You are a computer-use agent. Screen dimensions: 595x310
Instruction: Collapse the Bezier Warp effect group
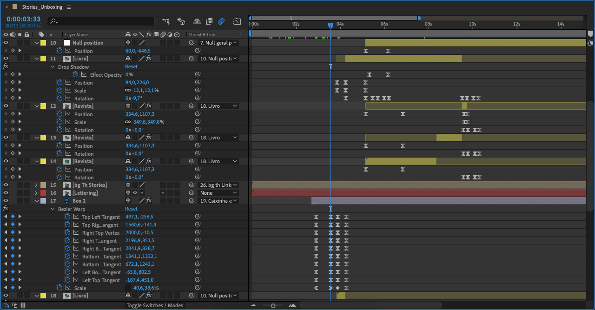tap(53, 209)
